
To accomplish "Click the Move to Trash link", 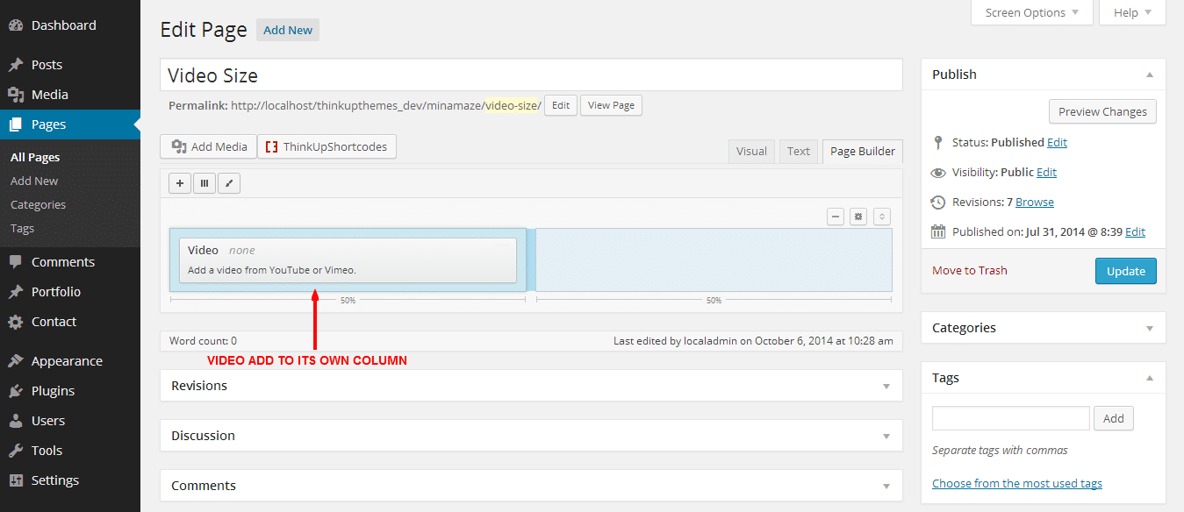I will [970, 270].
